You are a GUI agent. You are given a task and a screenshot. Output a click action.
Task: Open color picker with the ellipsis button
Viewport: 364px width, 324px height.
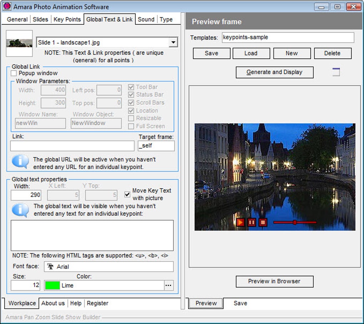[x=168, y=285]
